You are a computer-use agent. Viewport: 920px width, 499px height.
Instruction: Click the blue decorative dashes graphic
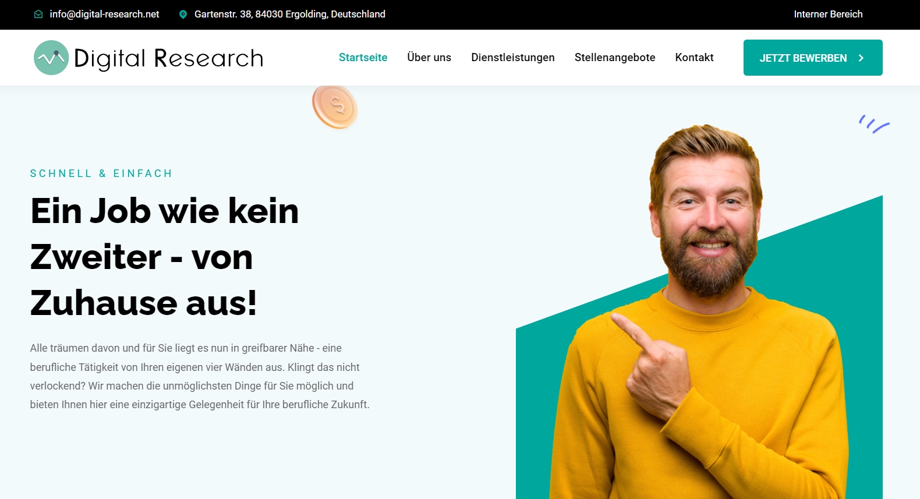tap(874, 123)
